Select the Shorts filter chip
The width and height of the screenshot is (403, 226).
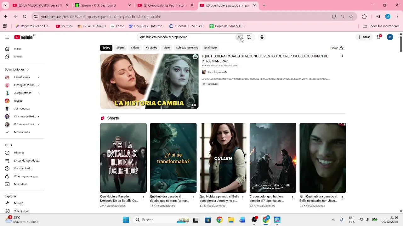click(120, 48)
